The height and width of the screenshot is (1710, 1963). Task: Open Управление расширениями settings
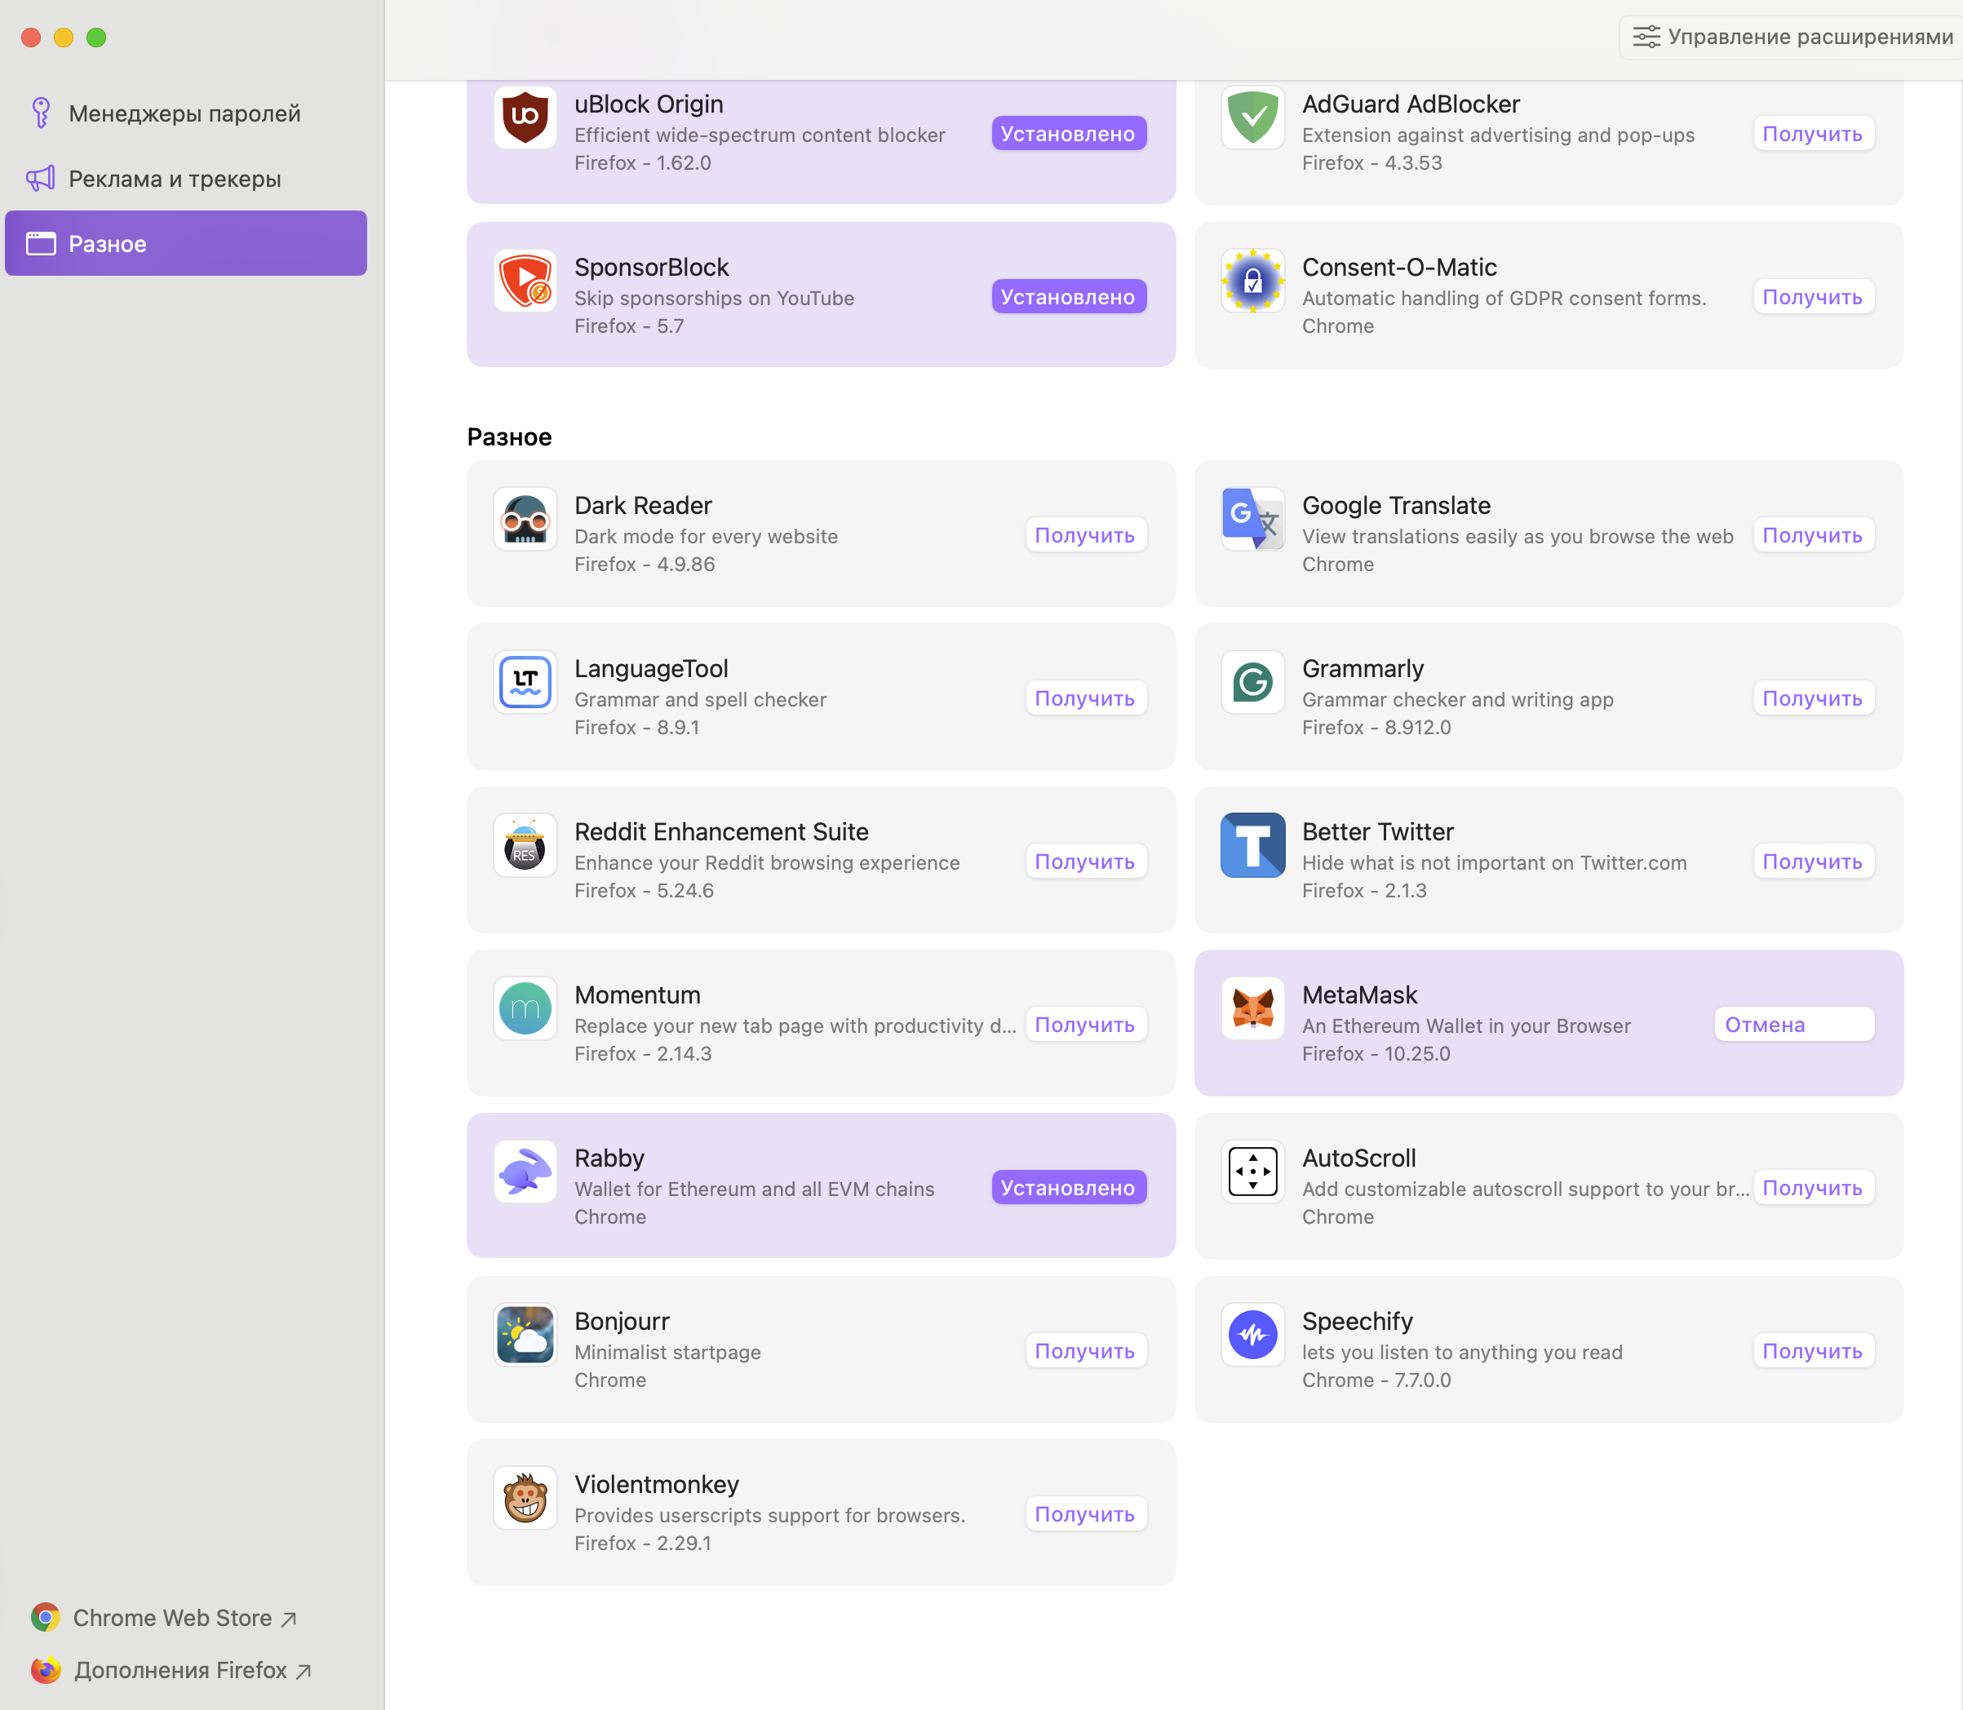1792,38
